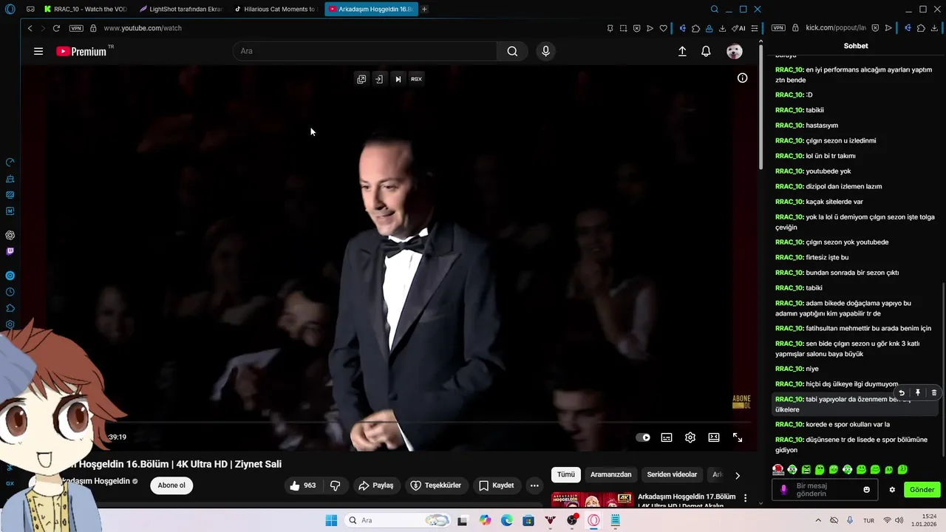Open a new browser tab

[x=424, y=9]
